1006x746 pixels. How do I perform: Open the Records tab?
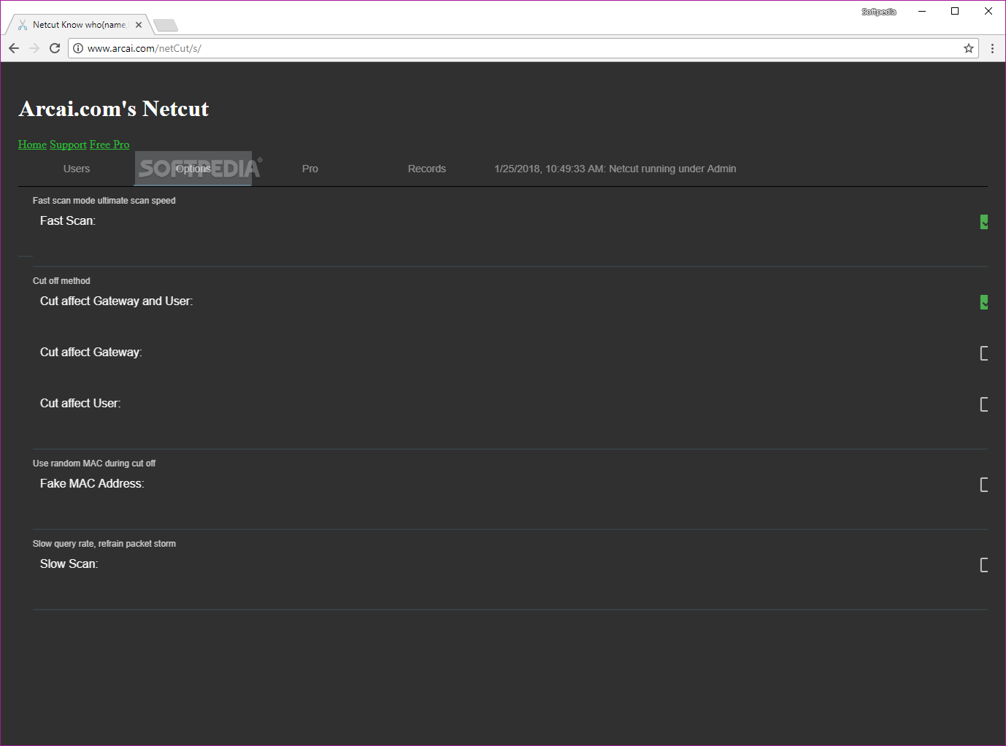click(427, 169)
